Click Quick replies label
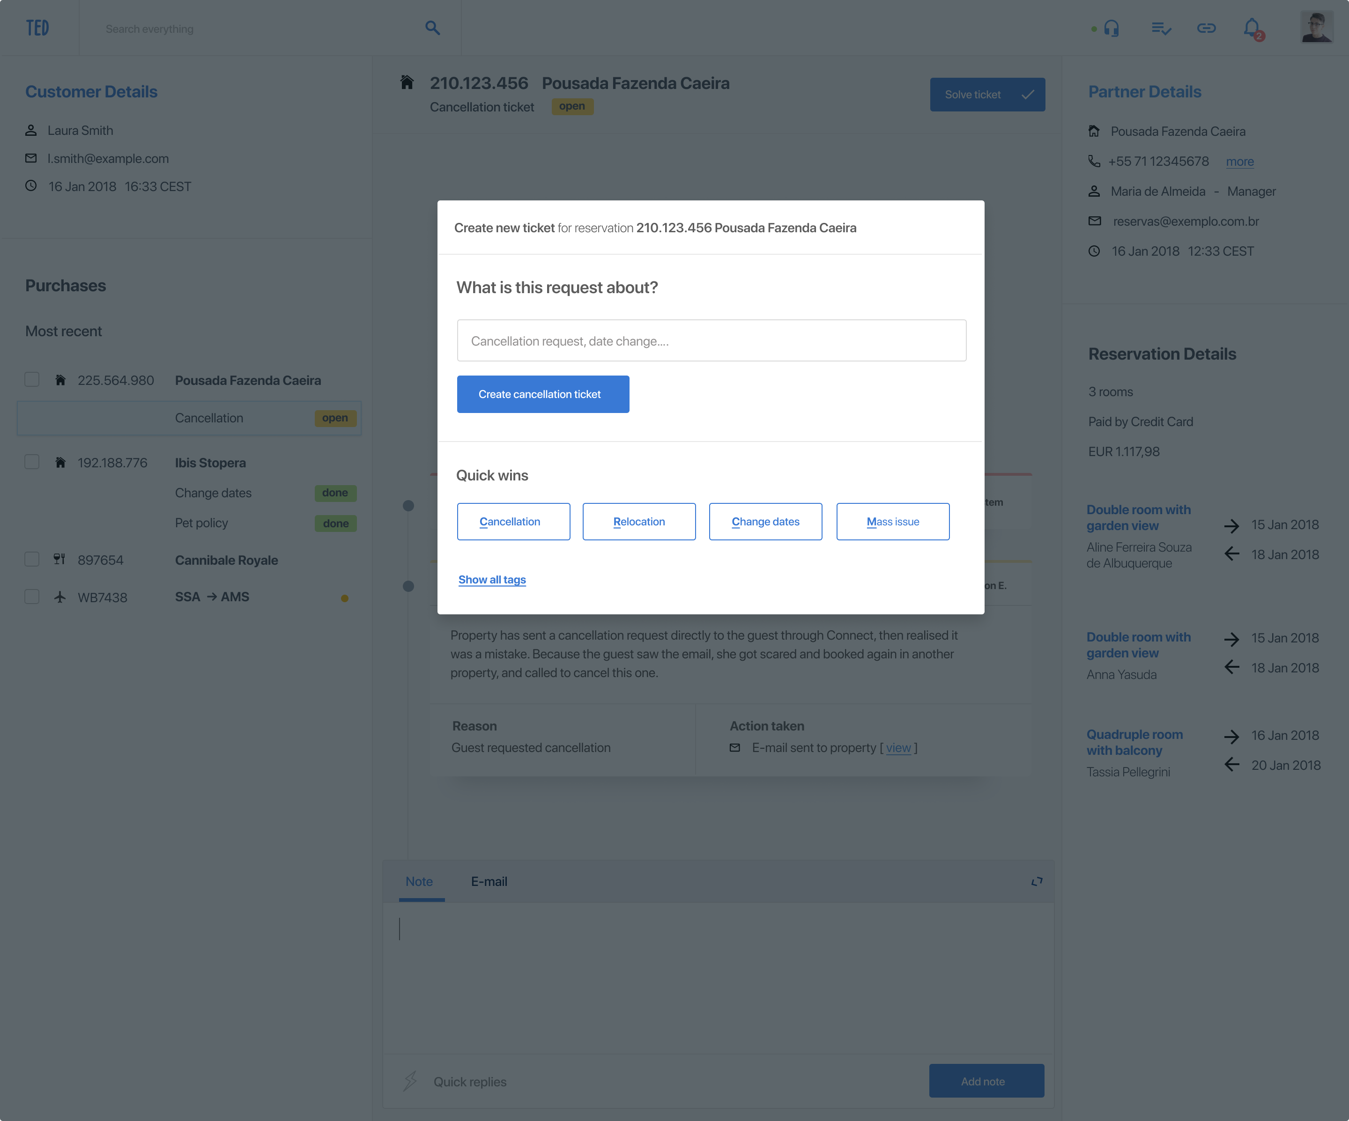Image resolution: width=1349 pixels, height=1121 pixels. click(x=470, y=1081)
